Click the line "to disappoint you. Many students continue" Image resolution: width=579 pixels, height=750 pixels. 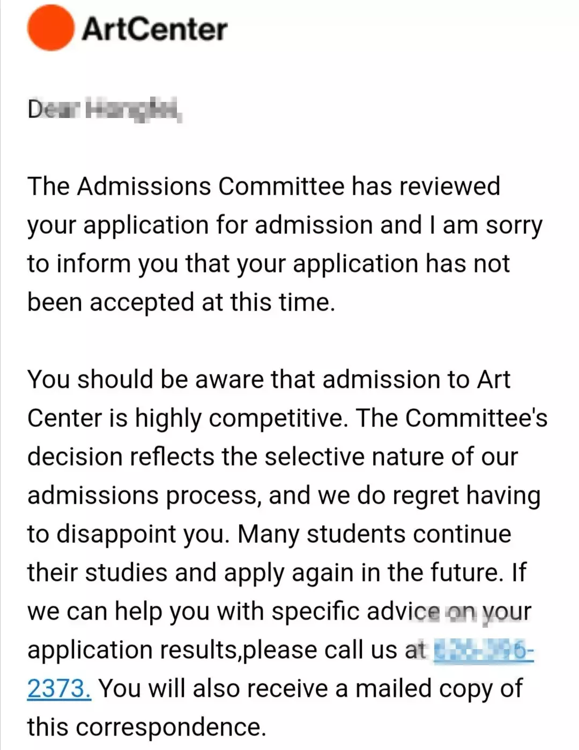[269, 534]
